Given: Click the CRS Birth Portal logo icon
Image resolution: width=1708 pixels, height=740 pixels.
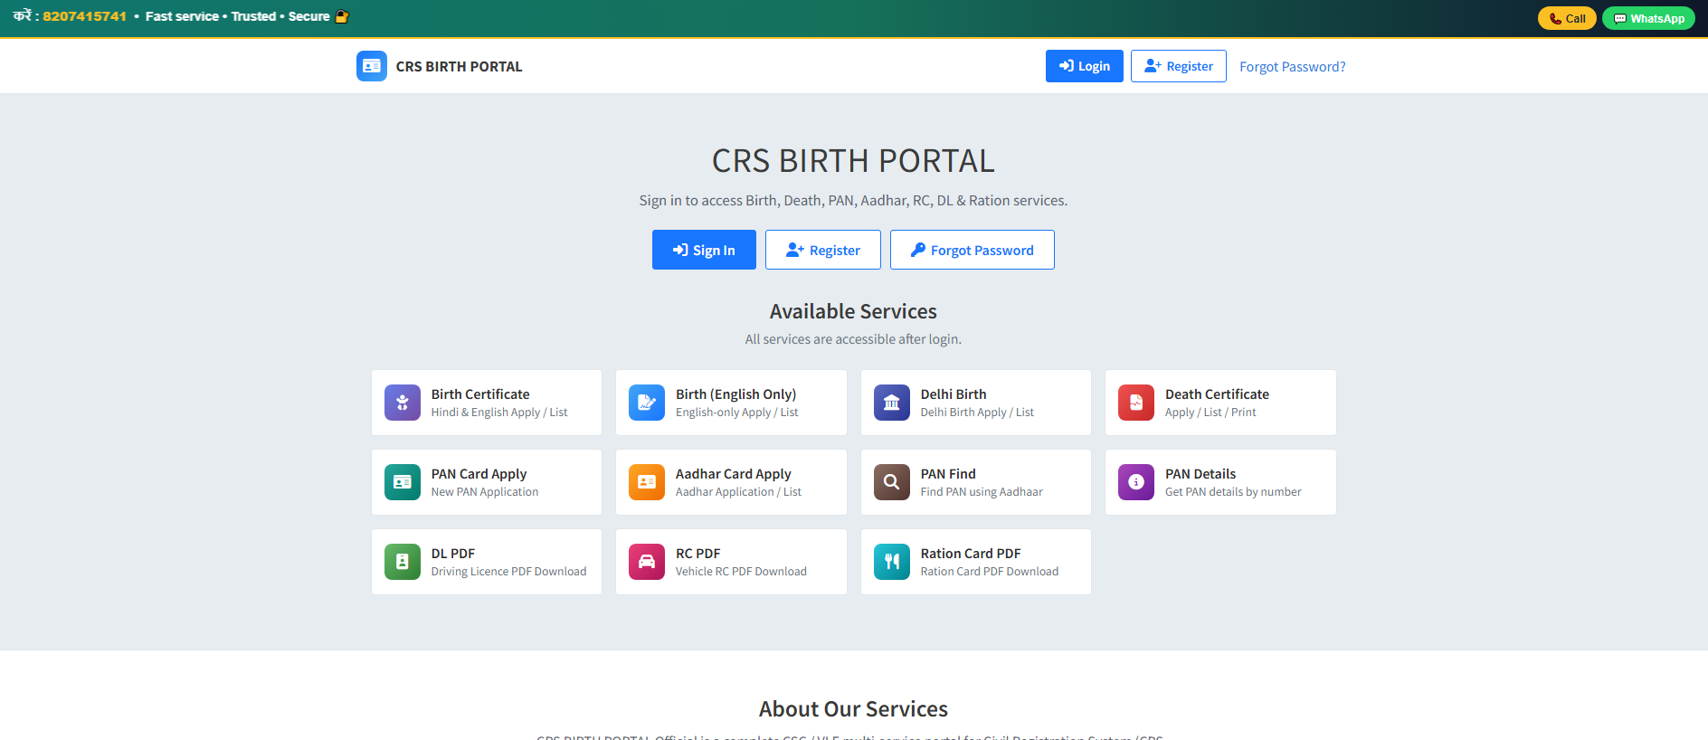Looking at the screenshot, I should [372, 66].
